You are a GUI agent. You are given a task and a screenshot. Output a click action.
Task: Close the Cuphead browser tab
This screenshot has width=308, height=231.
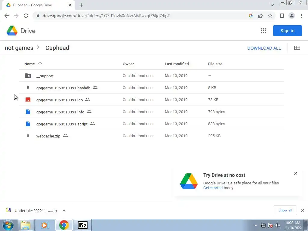[x=70, y=5]
